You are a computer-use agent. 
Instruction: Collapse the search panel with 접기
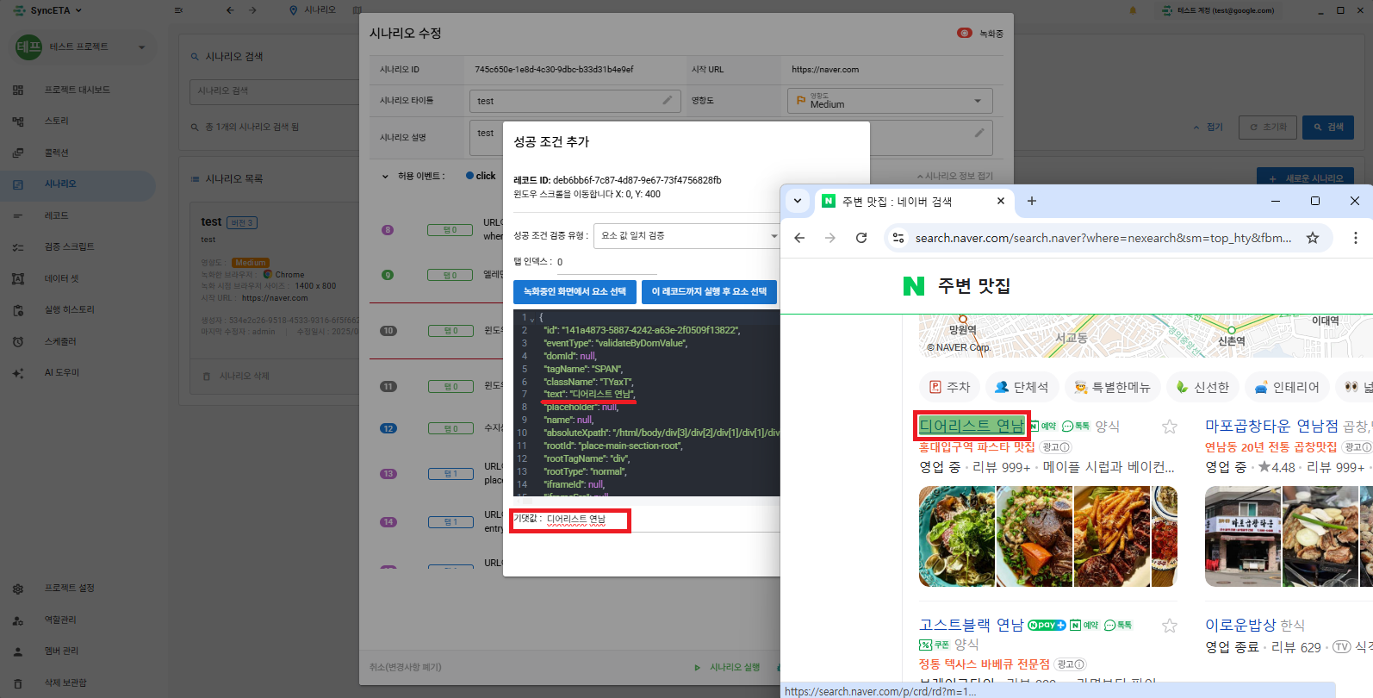coord(1208,128)
